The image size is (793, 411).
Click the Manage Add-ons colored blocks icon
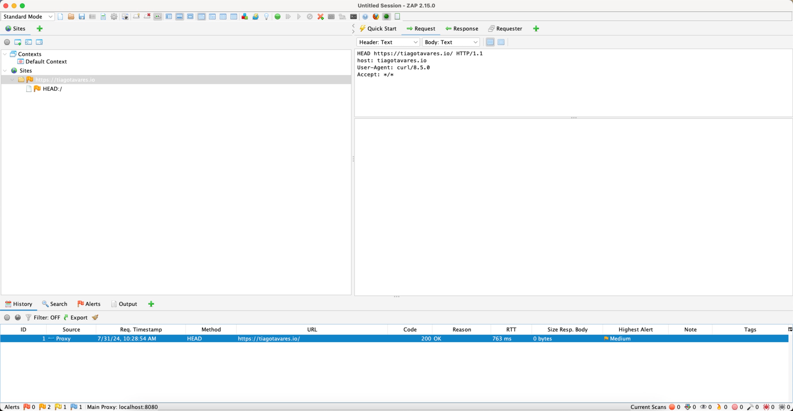245,17
